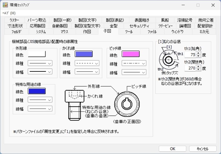
Task: Expand the 外形線 線幅 dropdown
Action: tap(40, 72)
